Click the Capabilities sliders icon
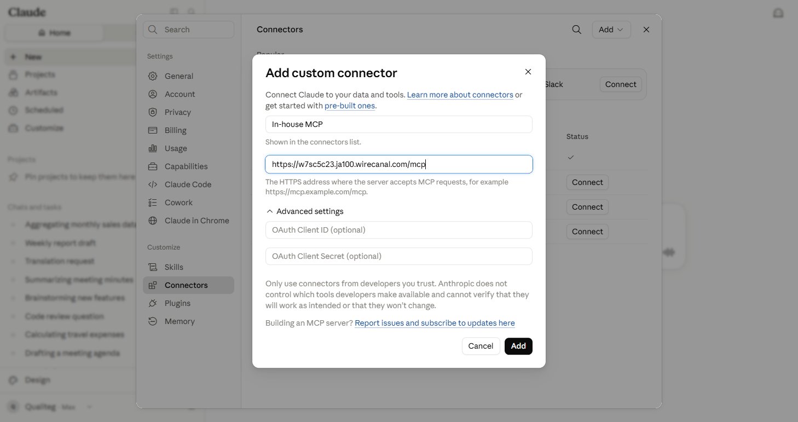This screenshot has width=798, height=422. coord(153,166)
